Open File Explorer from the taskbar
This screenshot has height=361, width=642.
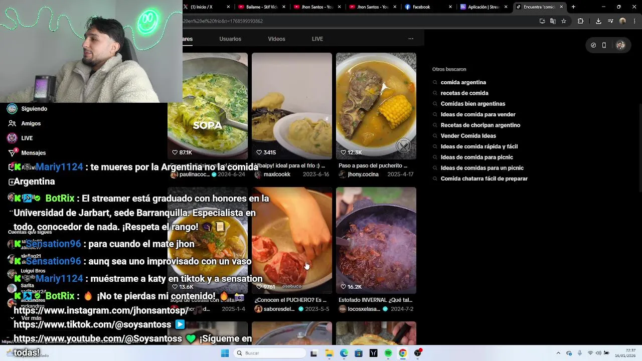pos(329,353)
